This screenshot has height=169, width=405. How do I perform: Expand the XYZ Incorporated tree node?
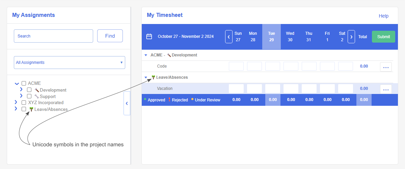tap(16, 102)
